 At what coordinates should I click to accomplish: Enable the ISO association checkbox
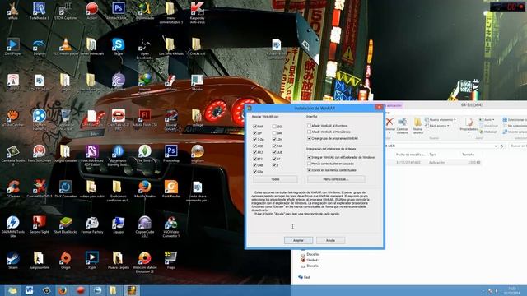pyautogui.click(x=274, y=127)
